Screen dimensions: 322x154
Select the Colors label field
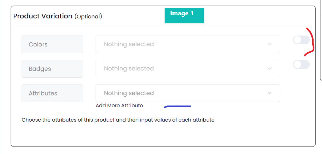tap(52, 45)
